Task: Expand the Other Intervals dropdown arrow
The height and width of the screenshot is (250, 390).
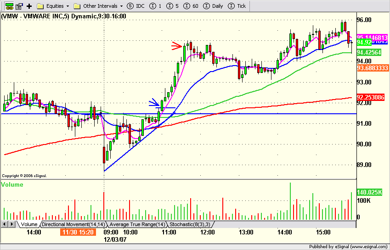Action: point(121,6)
